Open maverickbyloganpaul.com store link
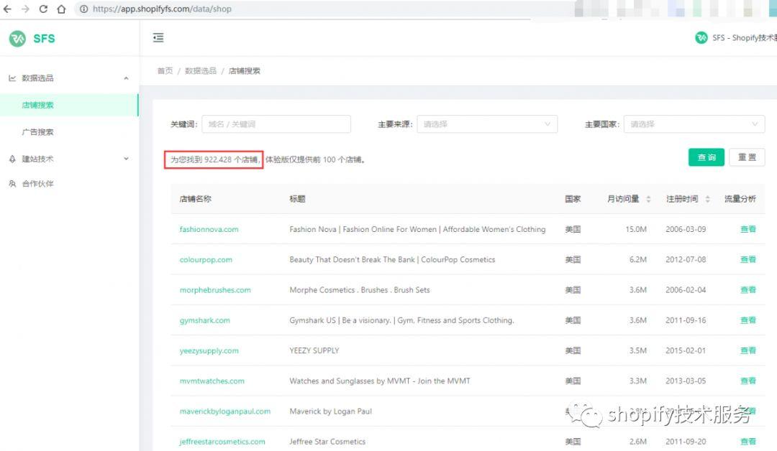 (x=225, y=412)
